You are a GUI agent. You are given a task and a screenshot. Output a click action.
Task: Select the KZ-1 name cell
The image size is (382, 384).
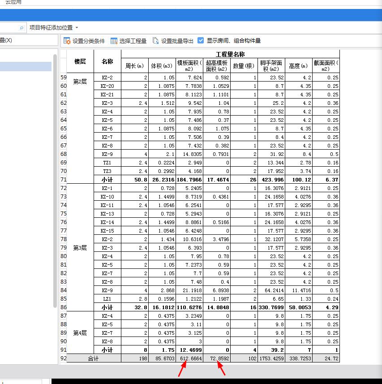(x=107, y=188)
